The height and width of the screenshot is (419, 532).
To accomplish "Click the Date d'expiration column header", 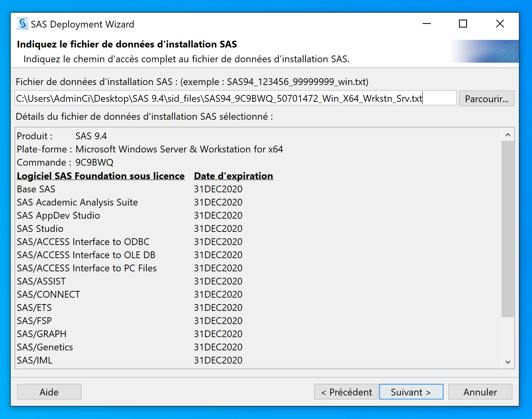I will coord(233,176).
